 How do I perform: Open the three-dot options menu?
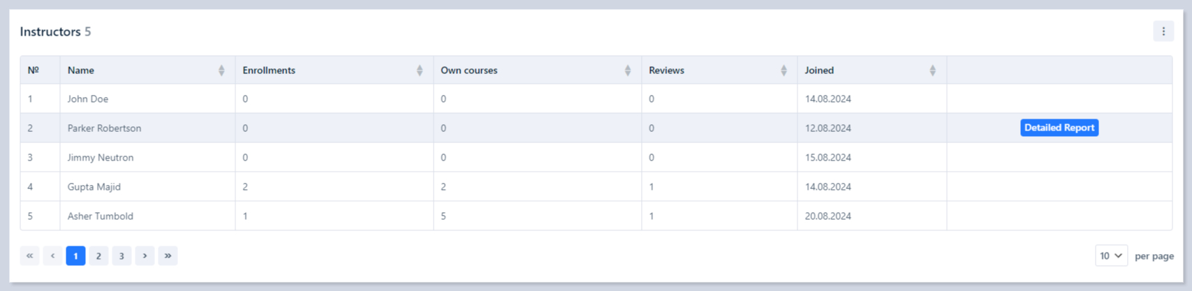[1163, 31]
